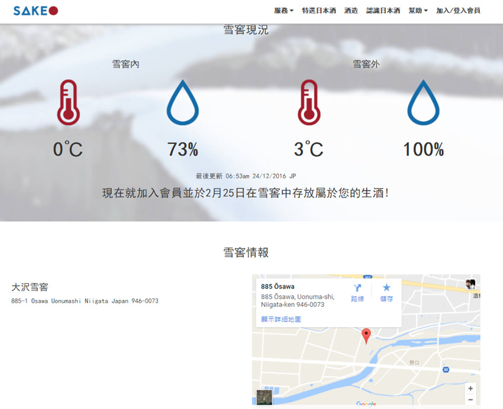Open the 顯示詳細地圖 link

pos(281,319)
